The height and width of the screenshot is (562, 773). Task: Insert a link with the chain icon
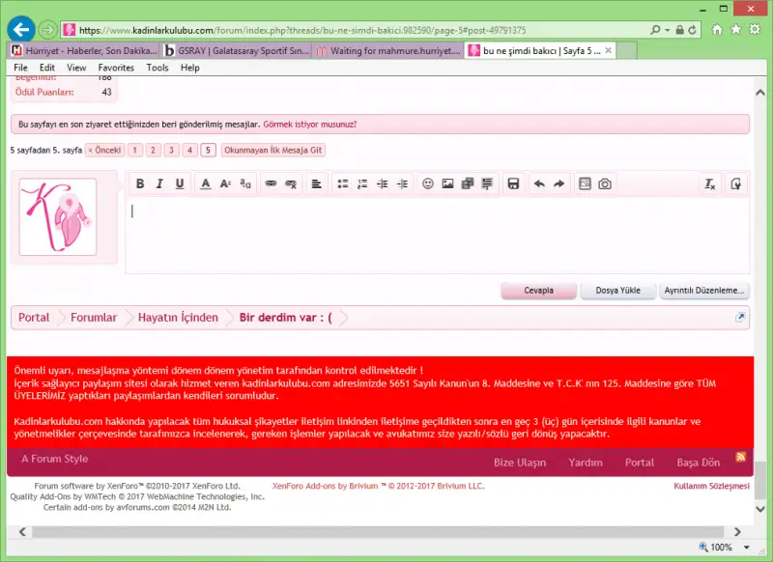pos(271,183)
